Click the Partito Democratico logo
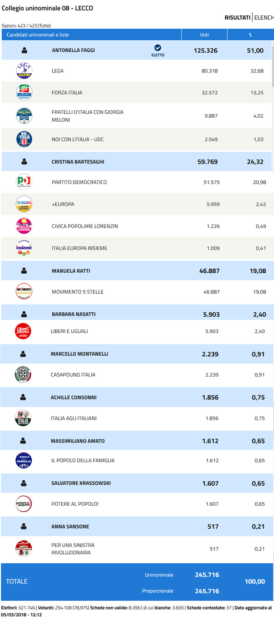 (x=24, y=182)
